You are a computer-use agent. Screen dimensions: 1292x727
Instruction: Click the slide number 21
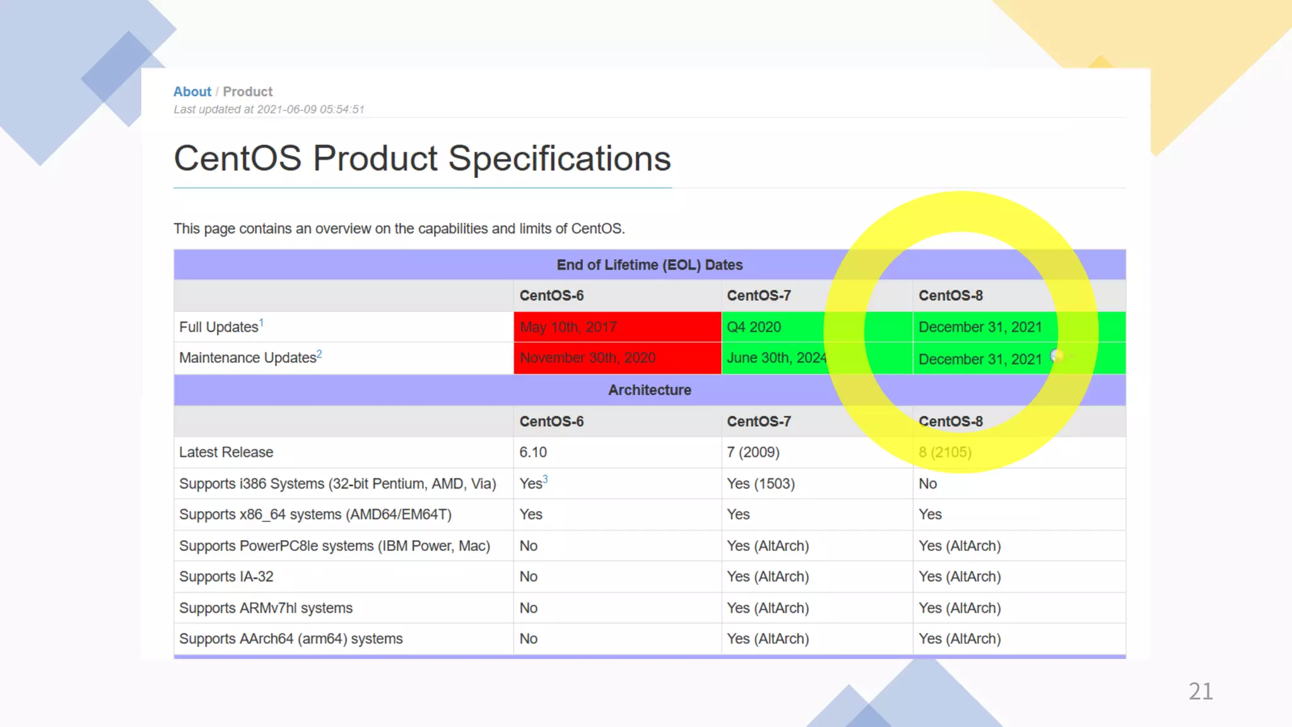pyautogui.click(x=1200, y=691)
